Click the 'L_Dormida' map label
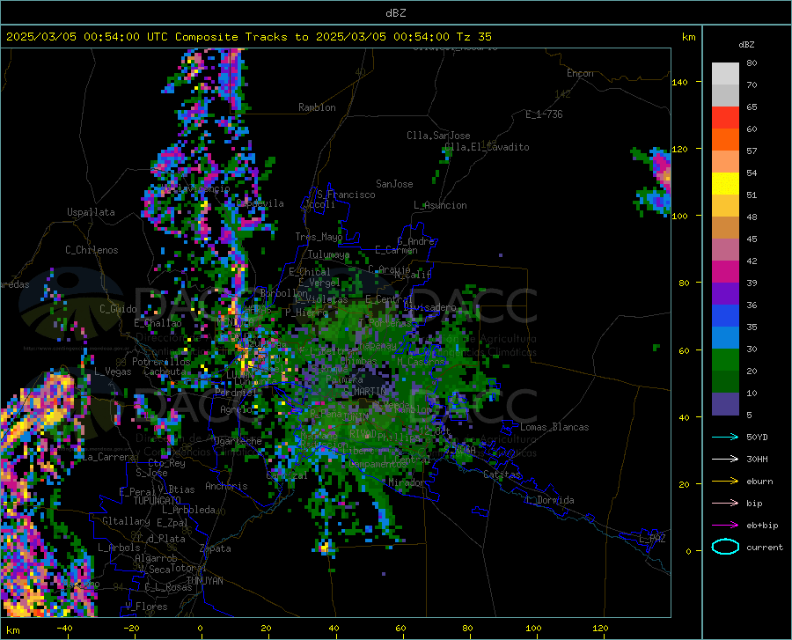 [549, 500]
